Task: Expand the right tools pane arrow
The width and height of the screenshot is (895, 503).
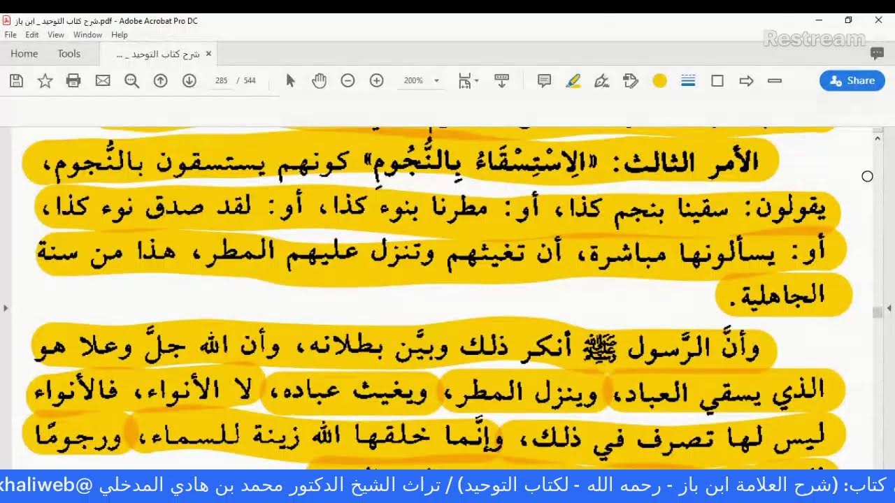Action: pyautogui.click(x=889, y=307)
